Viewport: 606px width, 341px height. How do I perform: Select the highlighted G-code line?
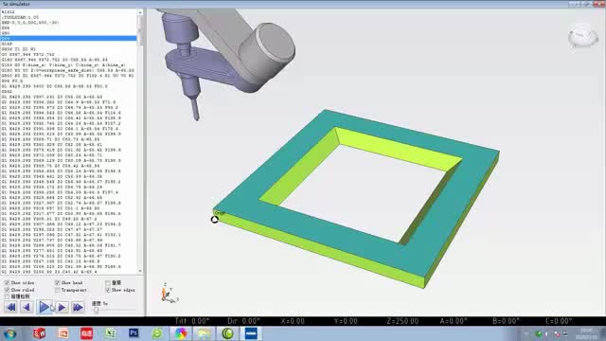(x=68, y=38)
